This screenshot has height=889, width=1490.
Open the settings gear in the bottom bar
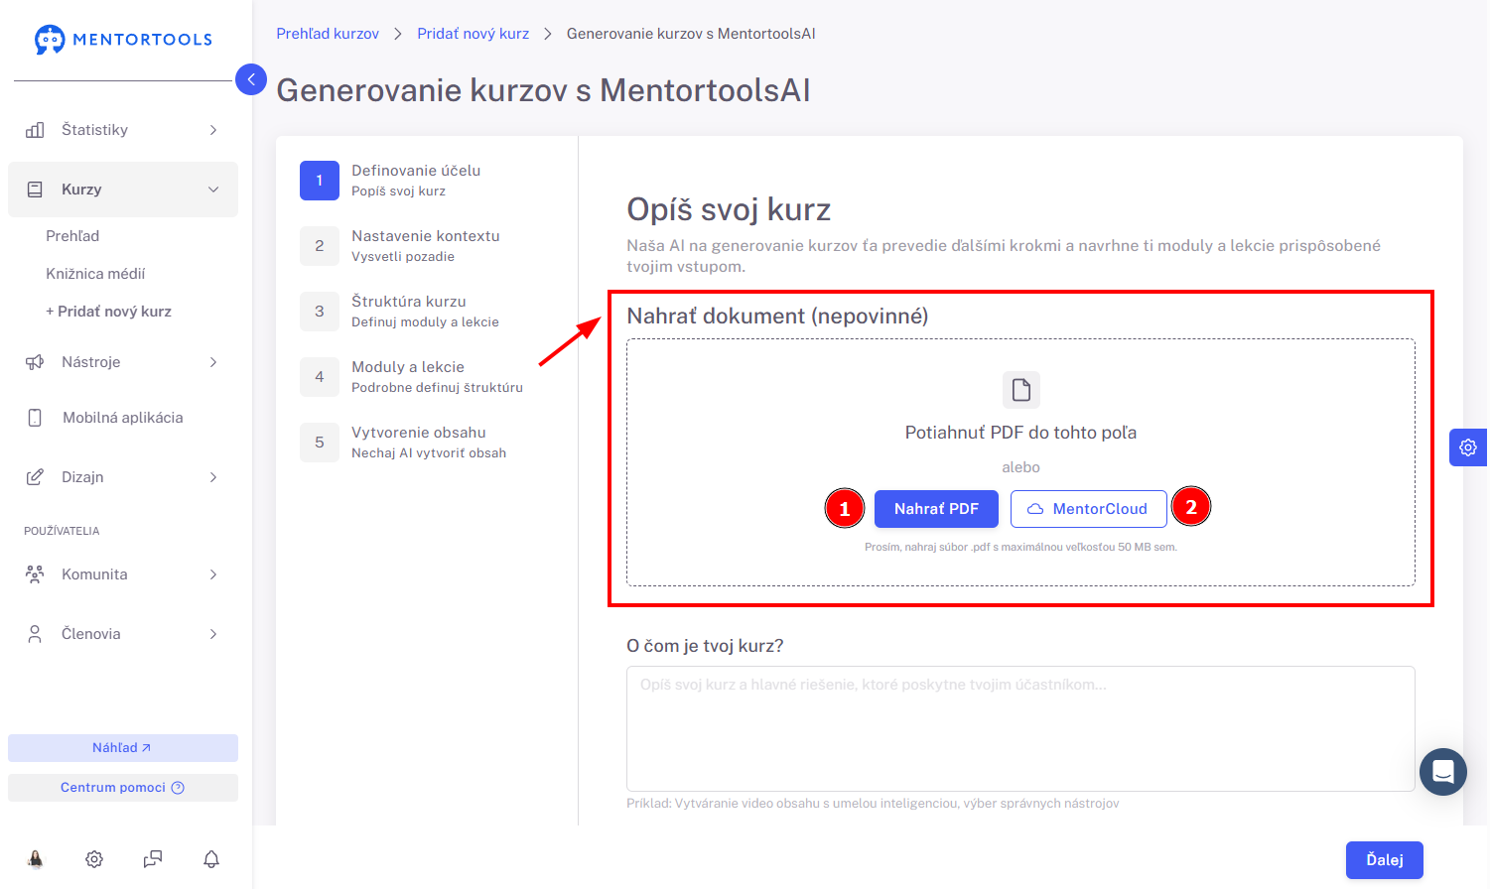click(94, 859)
